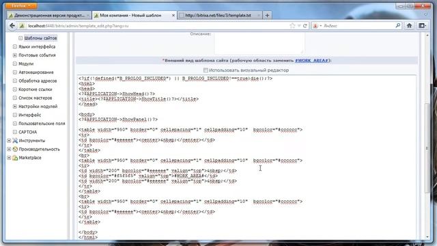Open "Автокеширование" sidebar item

pyautogui.click(x=36, y=72)
